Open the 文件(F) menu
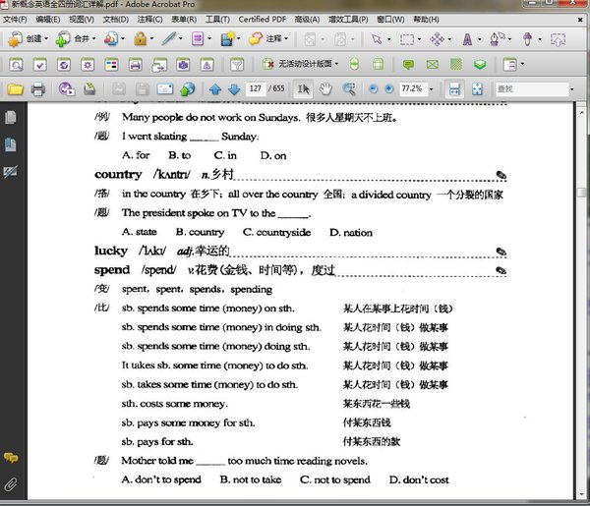Screen dimensions: 590x506 (15, 20)
